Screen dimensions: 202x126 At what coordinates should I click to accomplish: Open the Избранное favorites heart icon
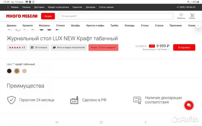tap(181, 15)
